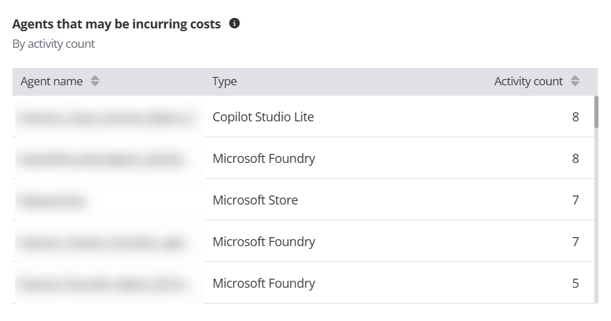The width and height of the screenshot is (611, 321).
Task: Click the 'By activity count' subtitle
Action: (53, 44)
